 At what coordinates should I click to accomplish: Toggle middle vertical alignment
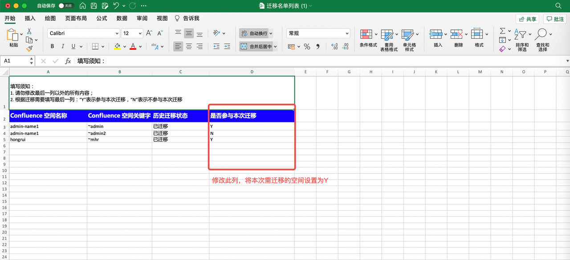click(x=189, y=33)
